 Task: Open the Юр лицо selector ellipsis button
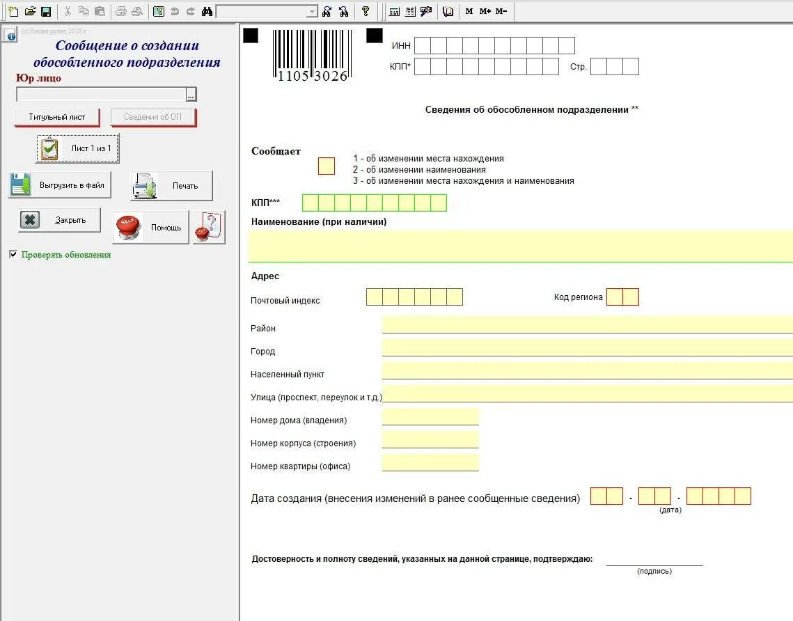point(191,95)
